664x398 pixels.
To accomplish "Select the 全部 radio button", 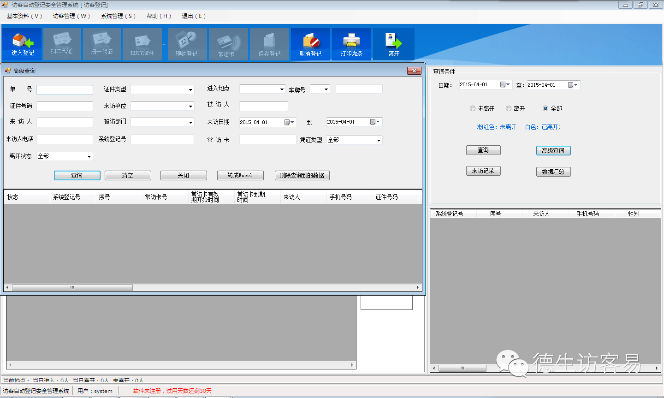I will click(545, 108).
